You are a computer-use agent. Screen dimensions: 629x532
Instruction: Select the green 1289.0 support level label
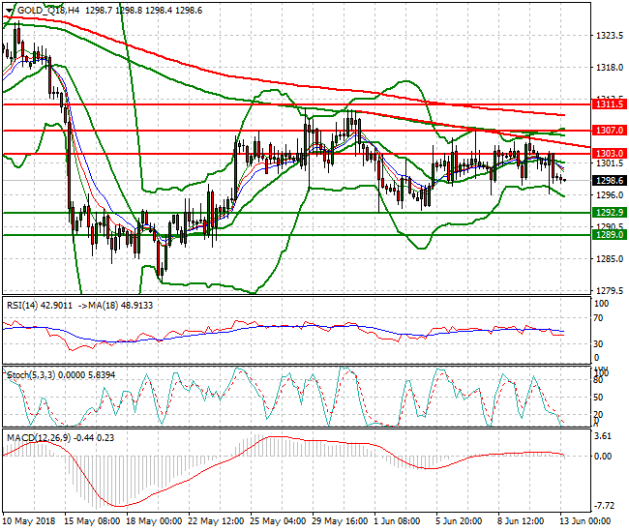tap(610, 235)
